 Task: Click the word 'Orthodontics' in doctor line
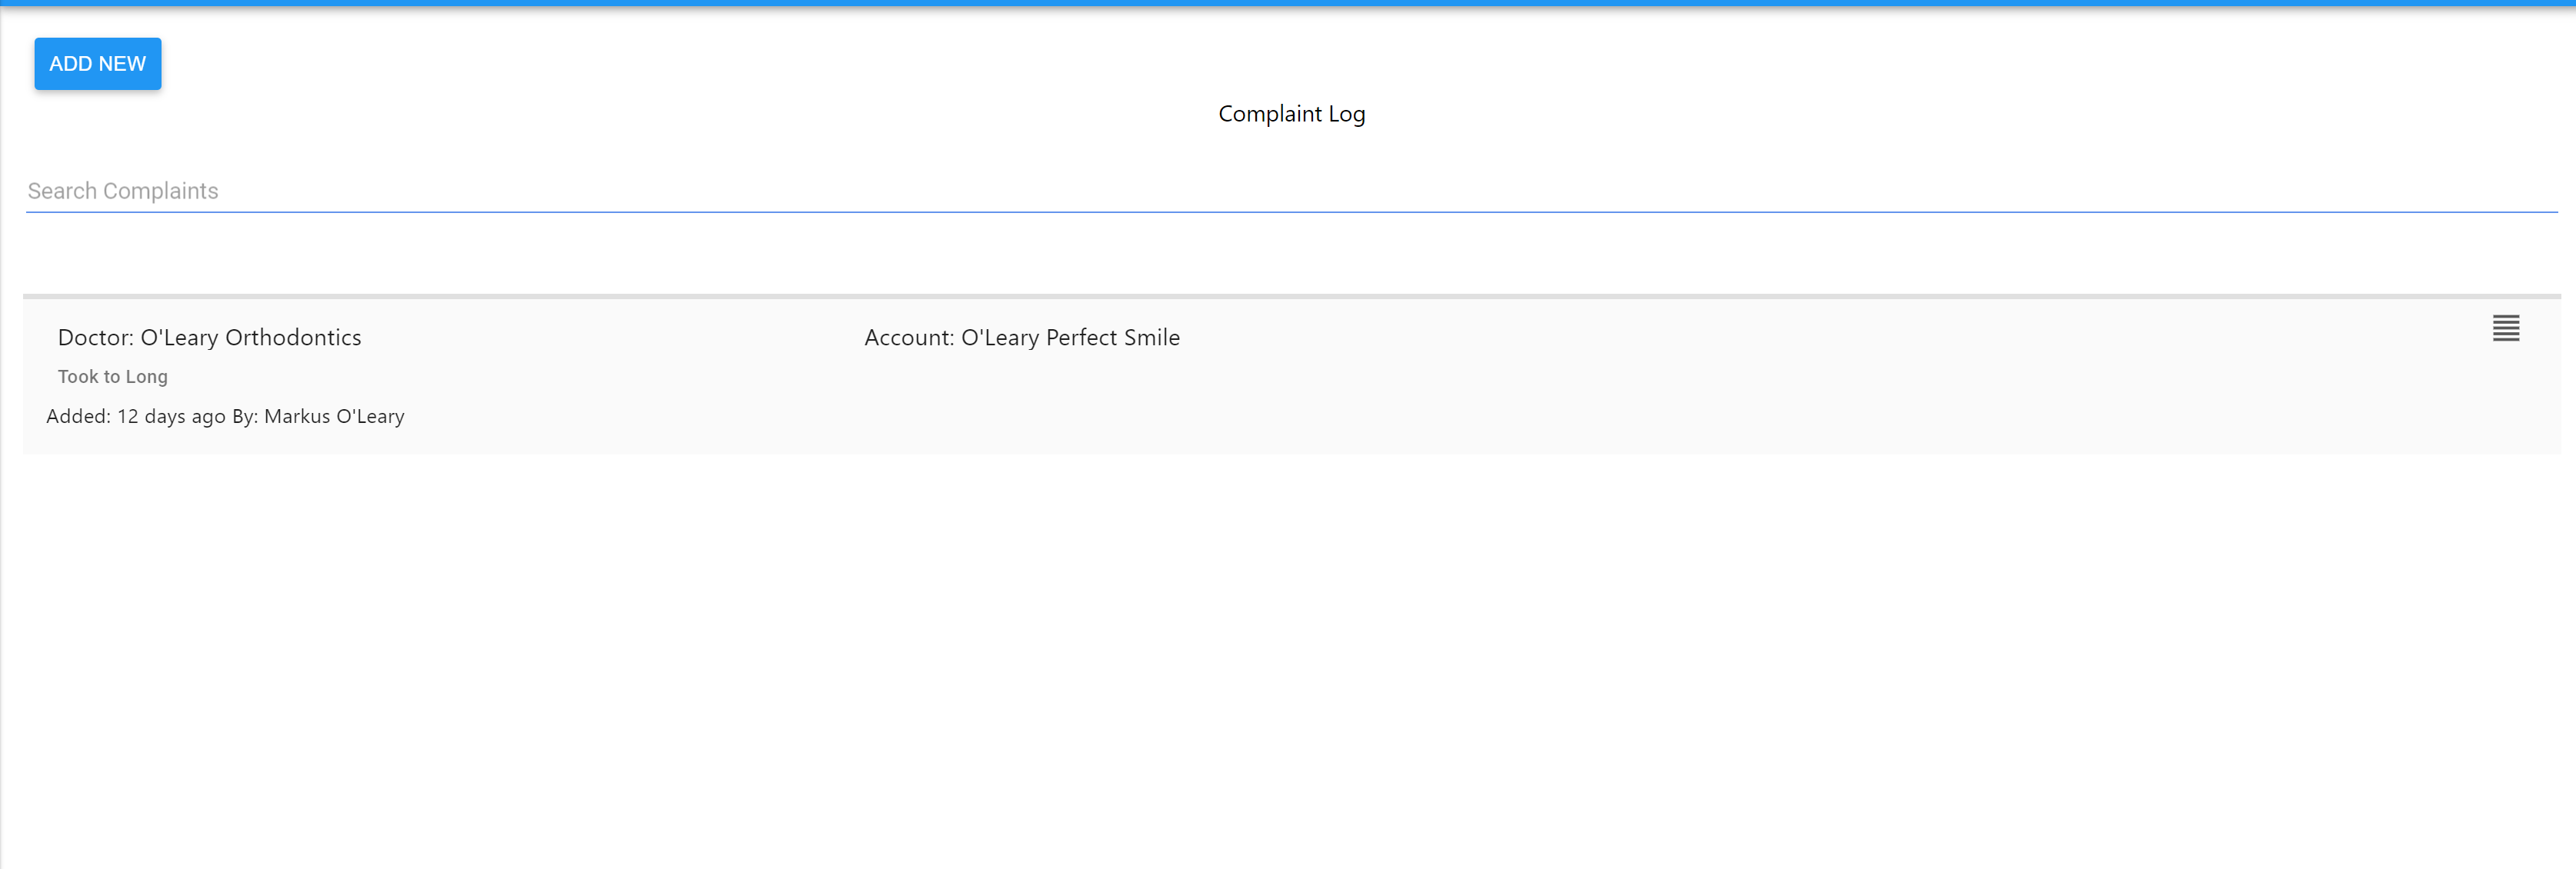coord(293,338)
